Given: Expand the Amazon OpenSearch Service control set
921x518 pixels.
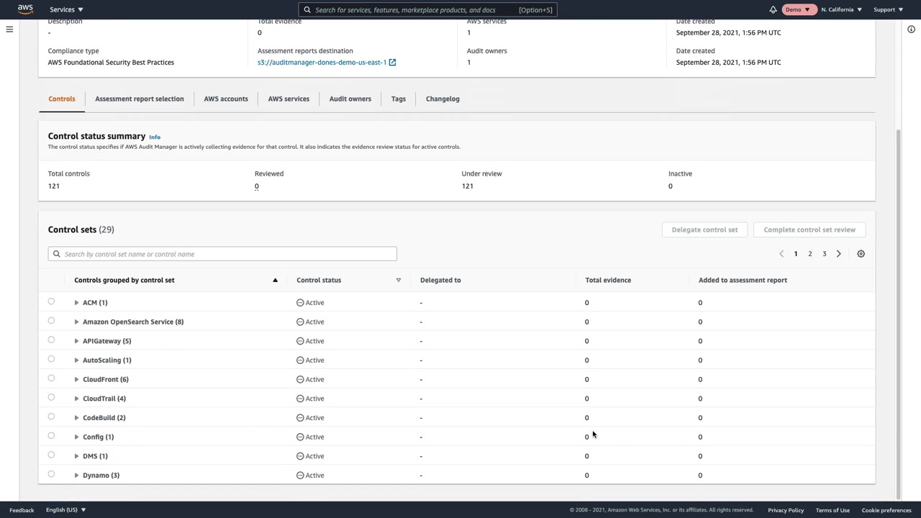Looking at the screenshot, I should pos(76,322).
